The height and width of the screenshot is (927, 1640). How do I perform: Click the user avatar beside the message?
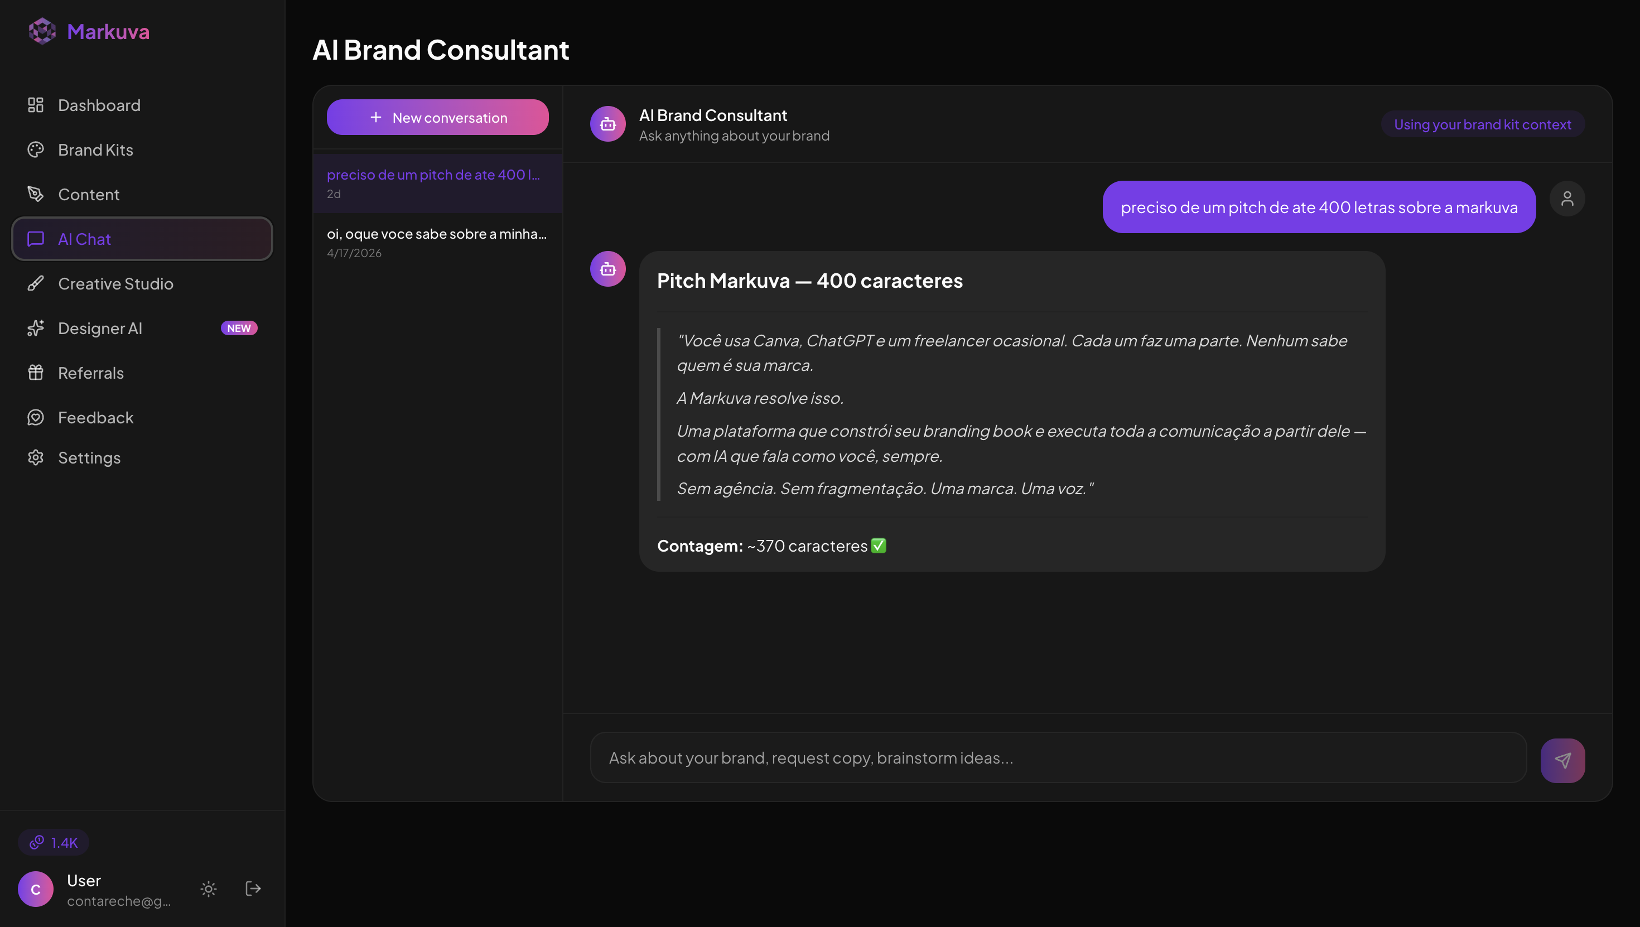(x=1567, y=199)
